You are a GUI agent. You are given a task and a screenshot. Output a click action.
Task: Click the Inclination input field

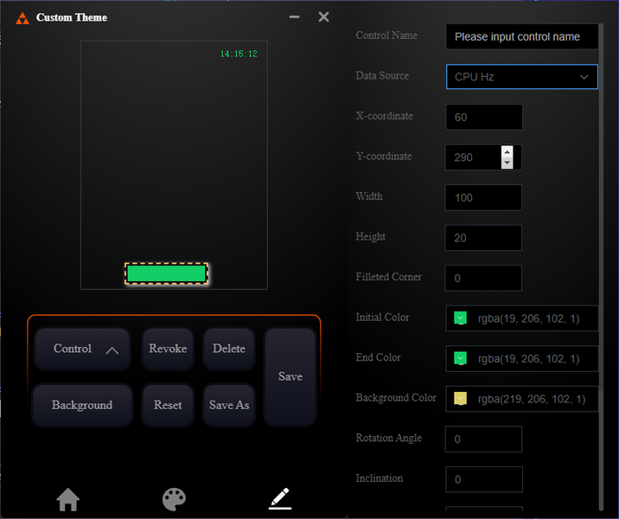pyautogui.click(x=484, y=479)
